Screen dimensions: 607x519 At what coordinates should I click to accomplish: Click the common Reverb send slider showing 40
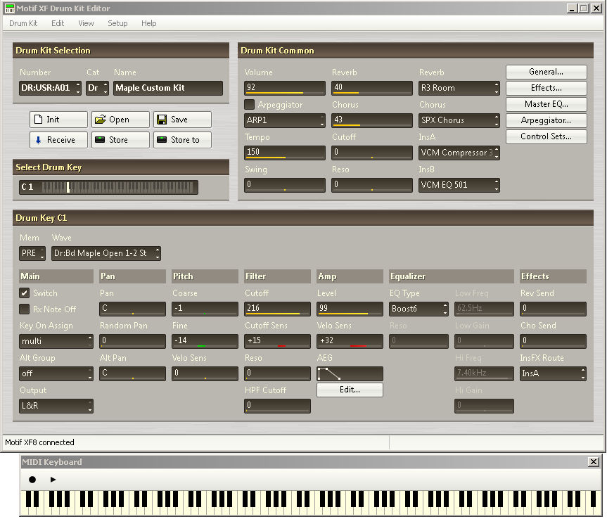coord(371,88)
